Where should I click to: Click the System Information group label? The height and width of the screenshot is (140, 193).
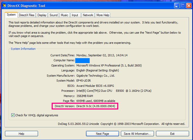[x=23, y=49]
